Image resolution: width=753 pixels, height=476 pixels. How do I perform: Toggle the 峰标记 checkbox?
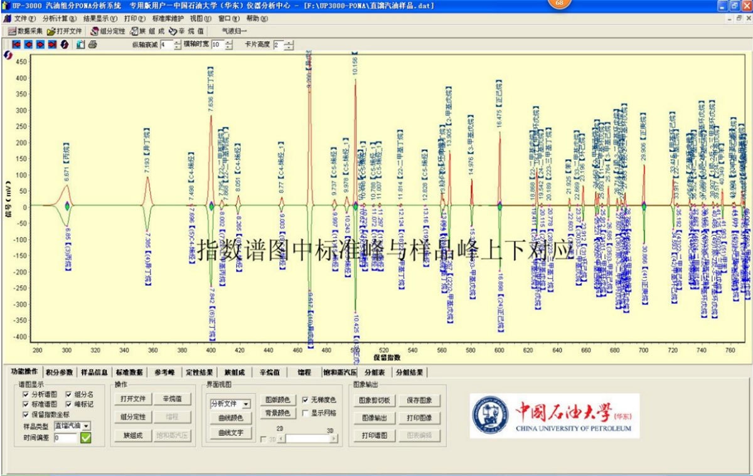coord(67,404)
